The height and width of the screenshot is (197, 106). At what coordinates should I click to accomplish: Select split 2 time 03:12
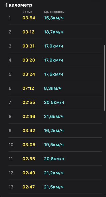click(28, 32)
